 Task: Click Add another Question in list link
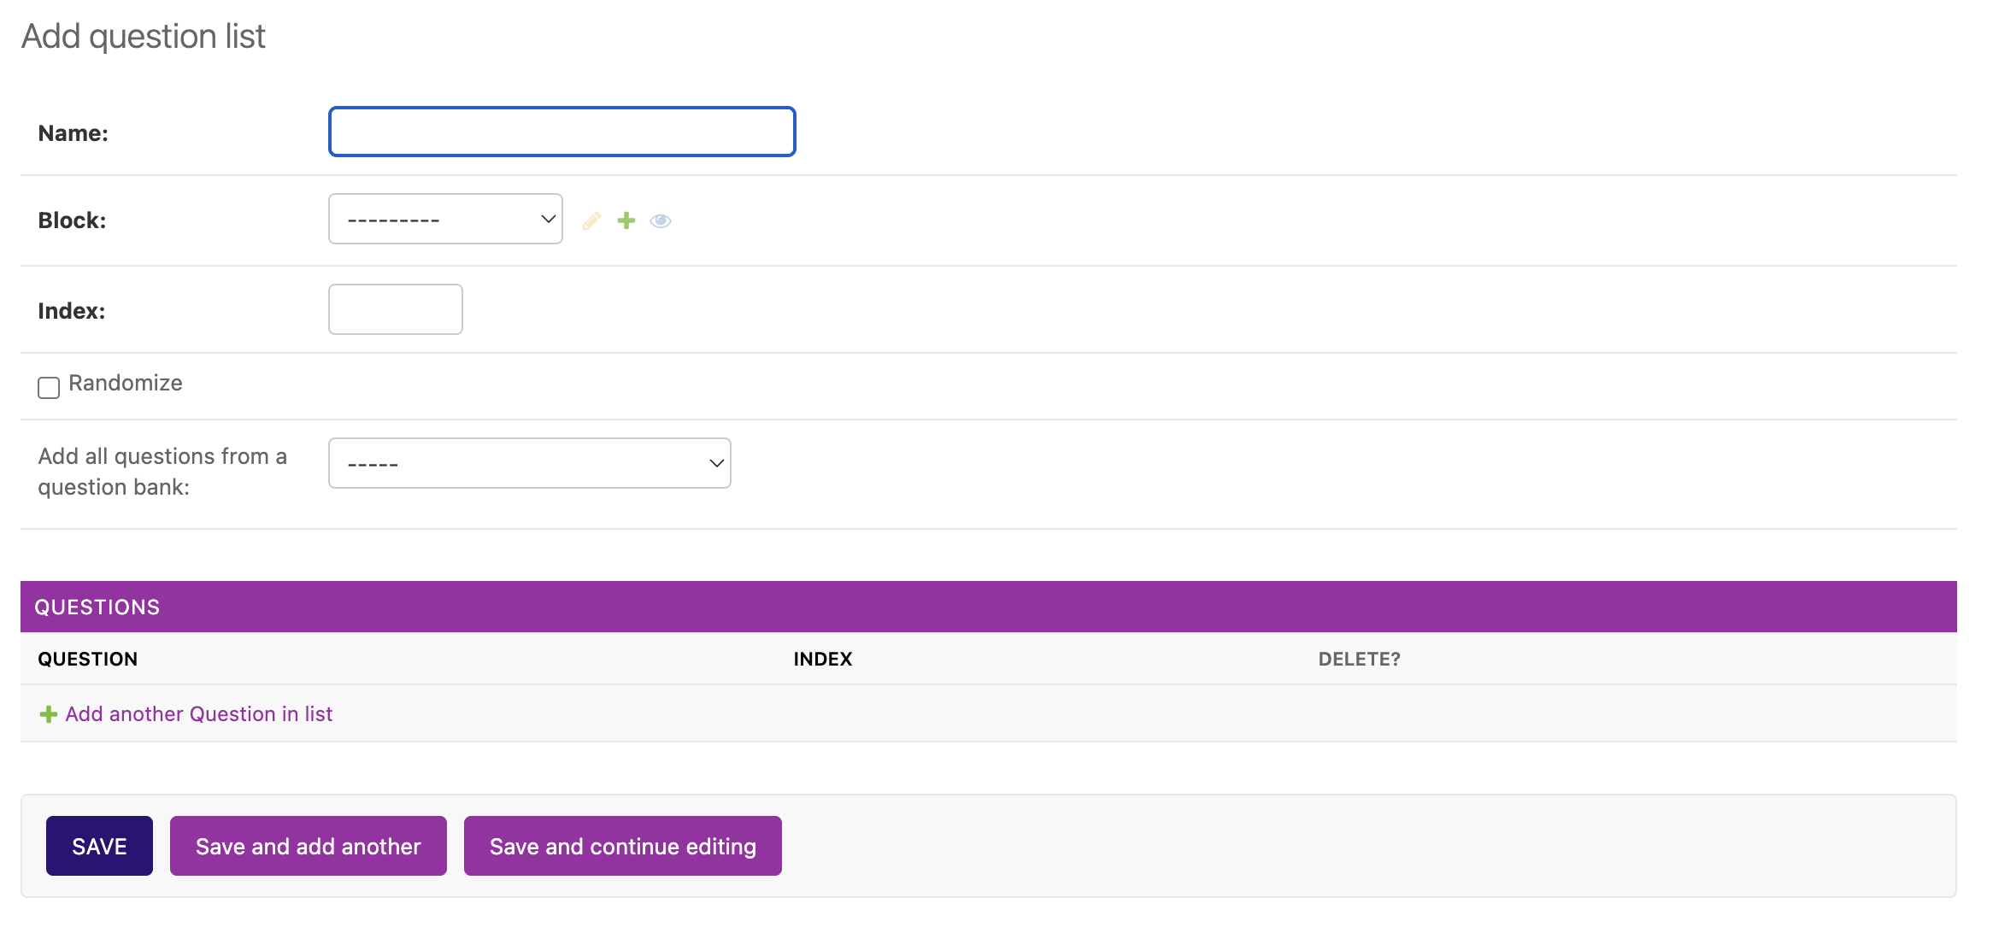(198, 714)
